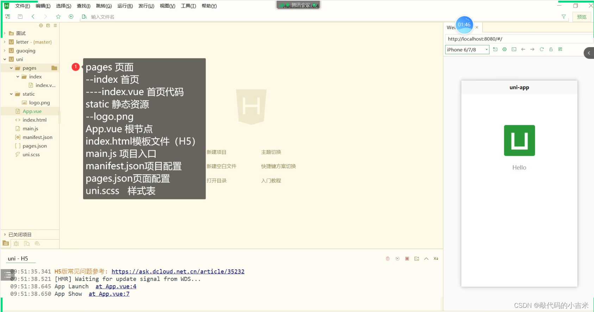Collapse the uni project tree
This screenshot has width=594, height=312.
5,59
